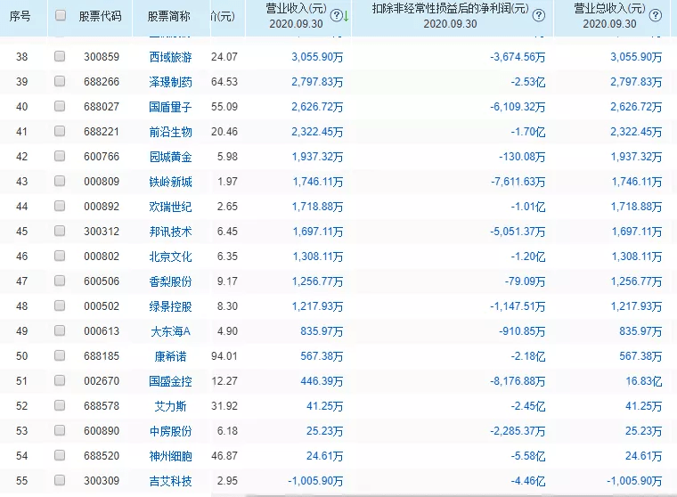Open stock link 园城黄金
The height and width of the screenshot is (497, 677).
click(170, 157)
